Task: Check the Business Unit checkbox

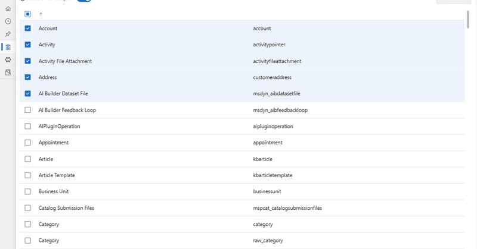Action: (27, 191)
